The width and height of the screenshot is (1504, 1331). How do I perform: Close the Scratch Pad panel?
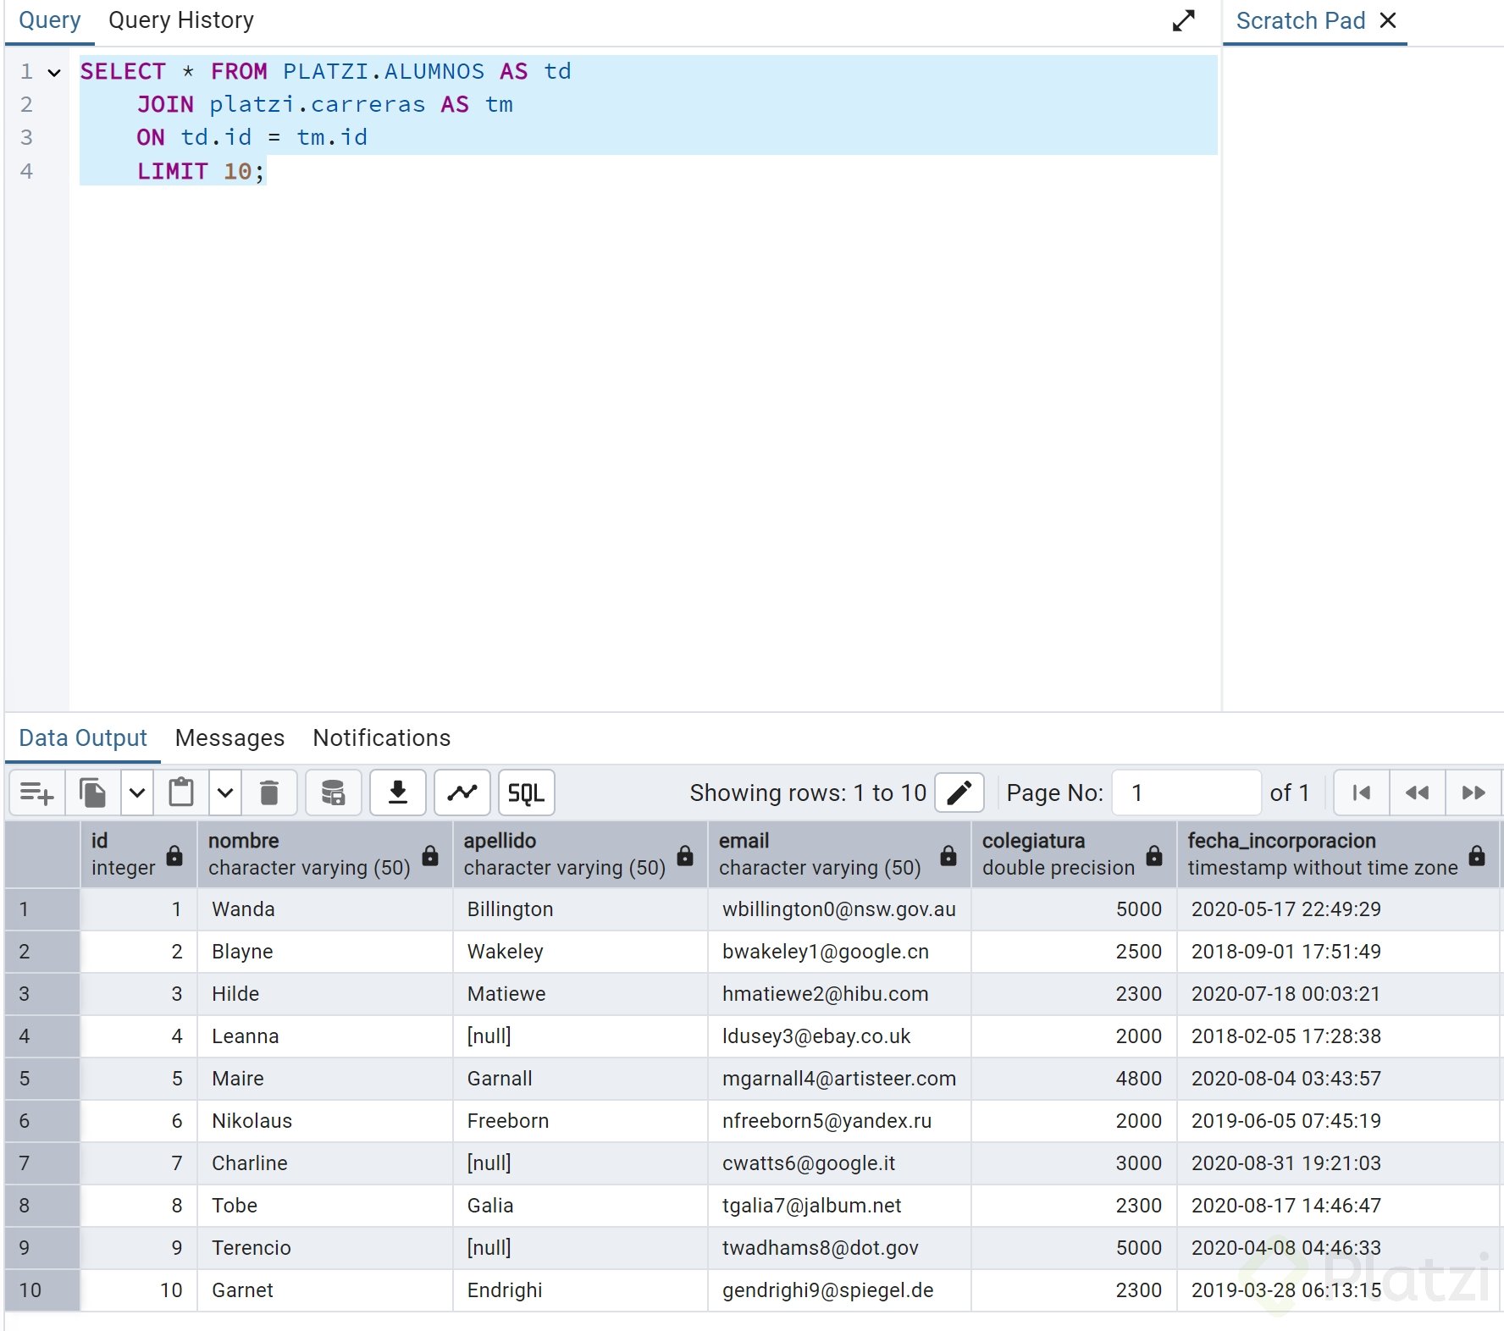tap(1388, 20)
